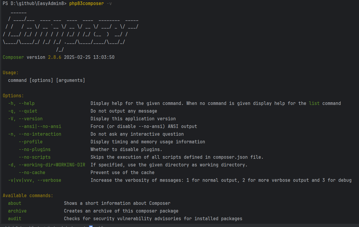Click the 'command [options] [arguments]' usage line
359x227 pixels.
click(46, 80)
